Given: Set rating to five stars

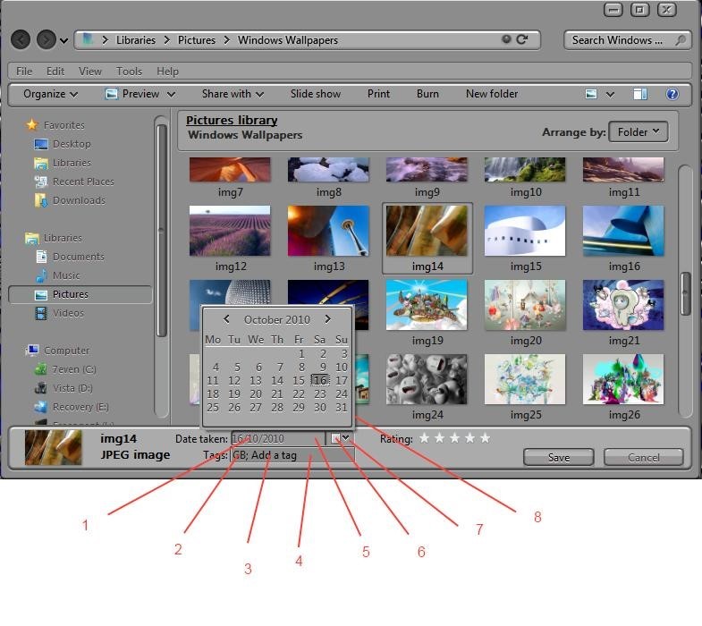Looking at the screenshot, I should (486, 438).
